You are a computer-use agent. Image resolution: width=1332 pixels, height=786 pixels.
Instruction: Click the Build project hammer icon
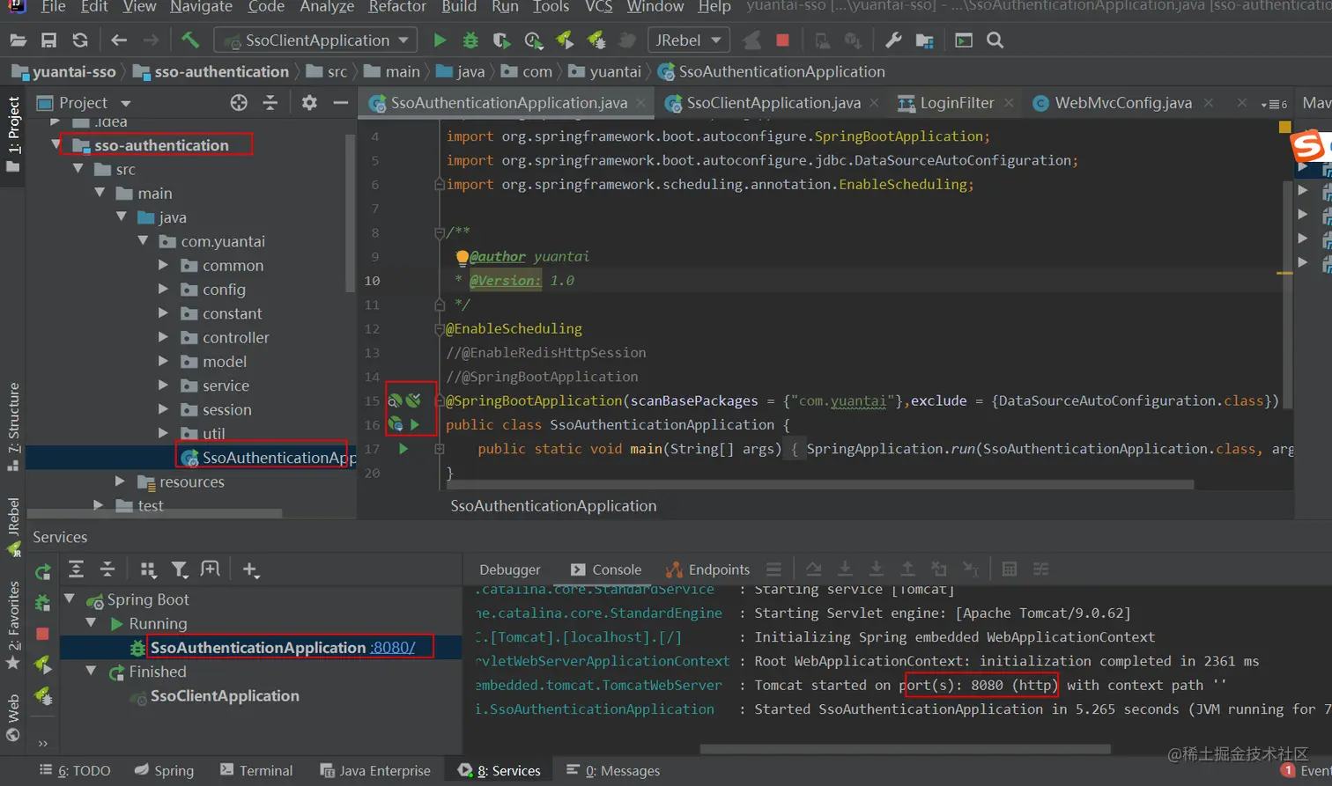tap(189, 40)
